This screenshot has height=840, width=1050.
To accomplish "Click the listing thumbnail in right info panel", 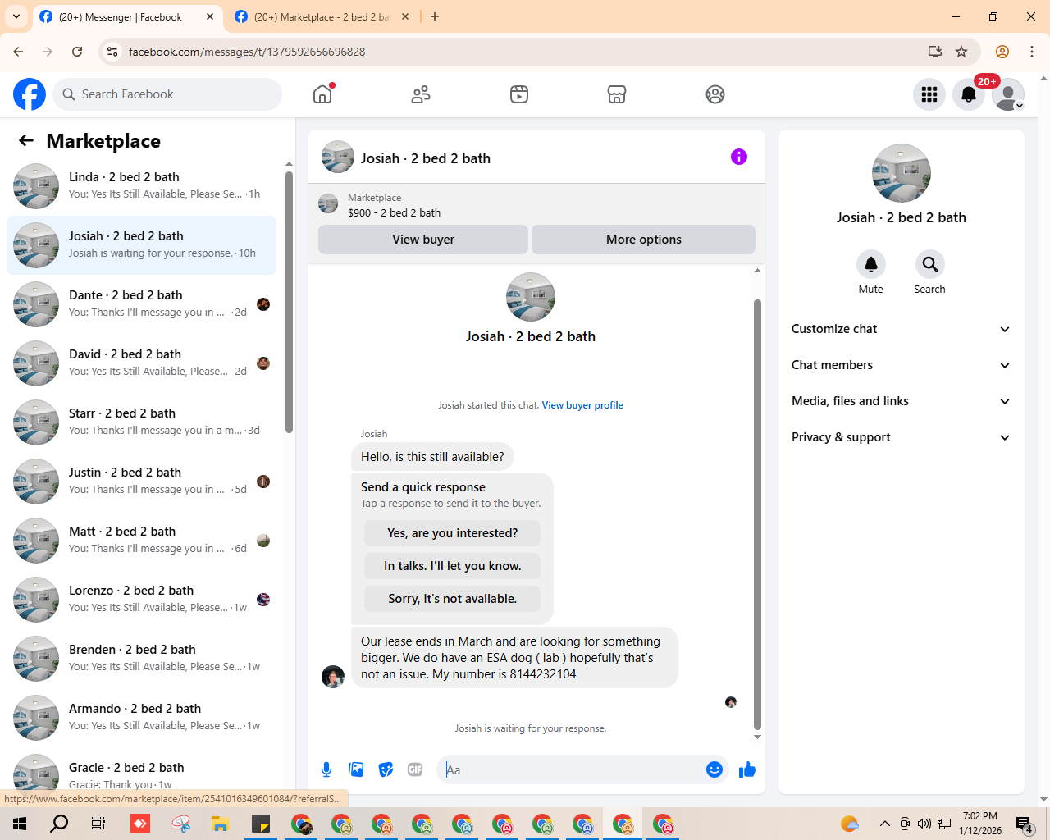I will point(902,173).
